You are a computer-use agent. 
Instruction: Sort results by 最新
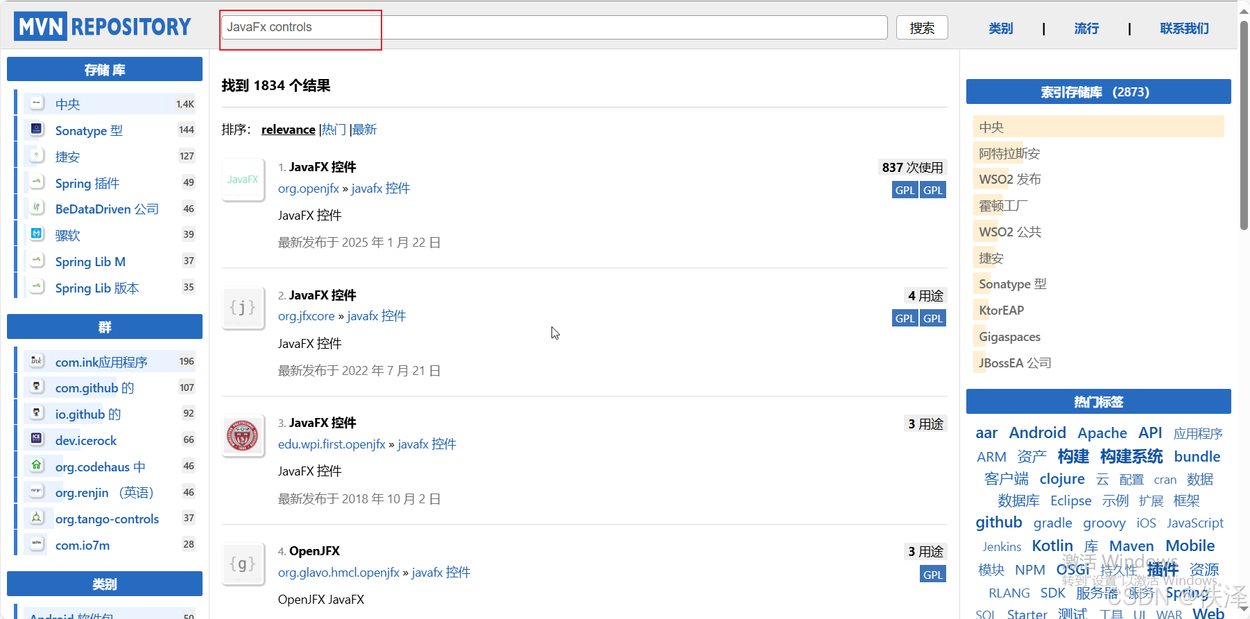click(365, 130)
